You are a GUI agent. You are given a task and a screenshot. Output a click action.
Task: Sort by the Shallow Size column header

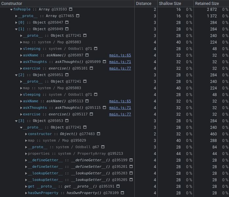click(x=175, y=4)
